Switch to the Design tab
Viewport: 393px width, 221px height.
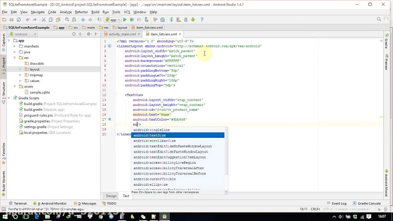pyautogui.click(x=111, y=196)
